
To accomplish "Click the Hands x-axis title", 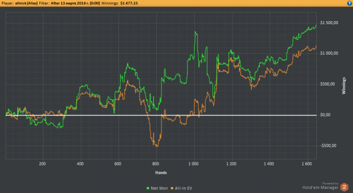I will [x=161, y=172].
